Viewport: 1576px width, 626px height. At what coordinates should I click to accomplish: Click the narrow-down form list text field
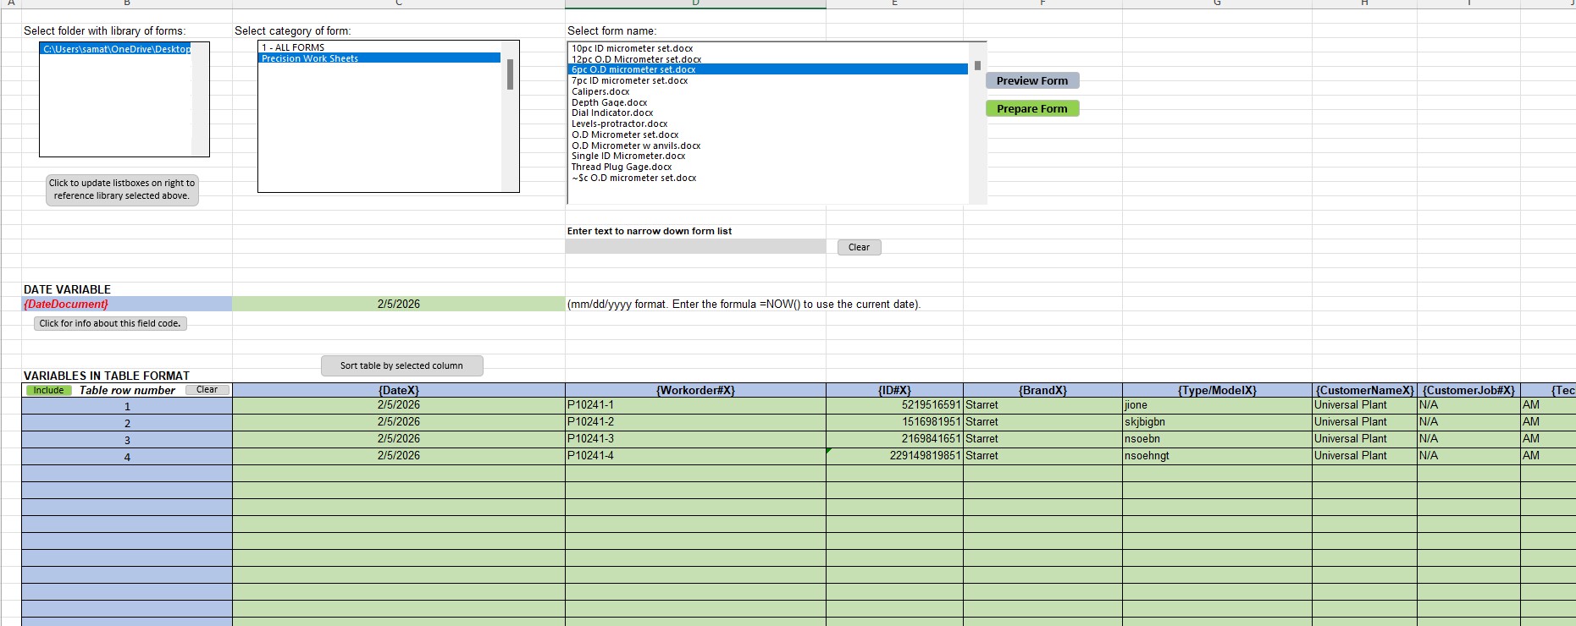[x=695, y=246]
